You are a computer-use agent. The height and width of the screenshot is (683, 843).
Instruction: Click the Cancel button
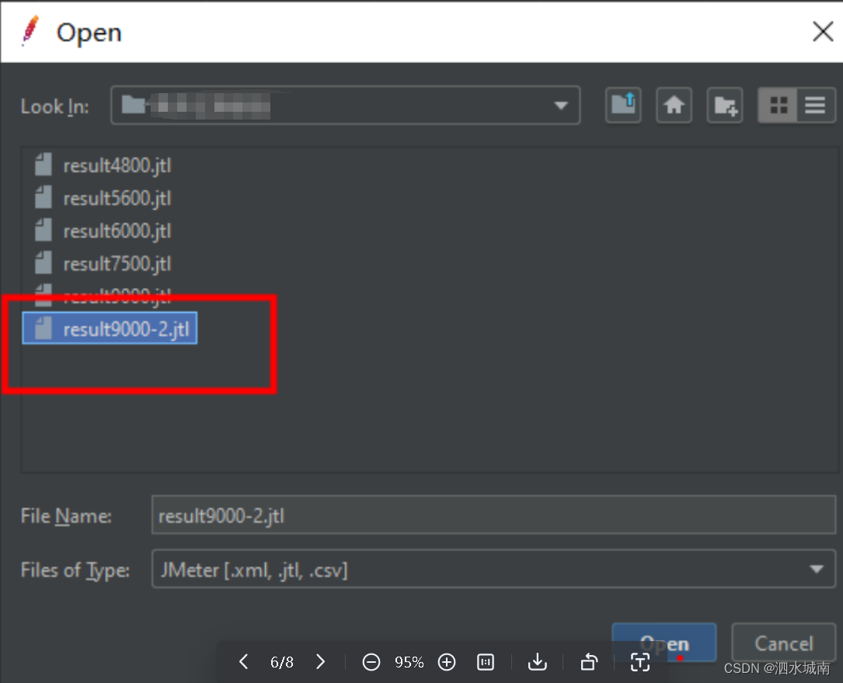(783, 643)
